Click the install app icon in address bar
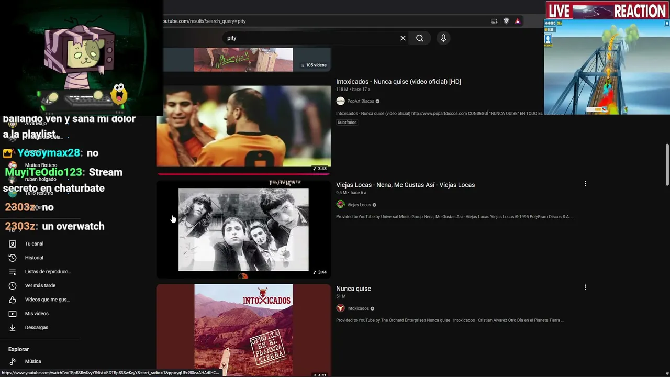670x377 pixels. pyautogui.click(x=494, y=21)
